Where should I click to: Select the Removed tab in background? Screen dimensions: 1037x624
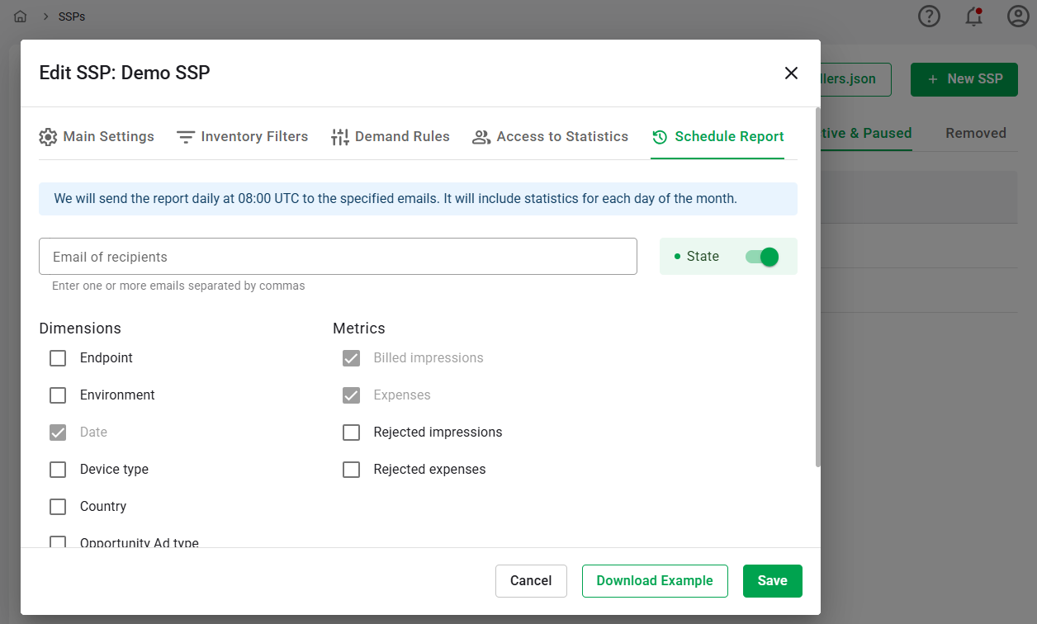coord(975,134)
